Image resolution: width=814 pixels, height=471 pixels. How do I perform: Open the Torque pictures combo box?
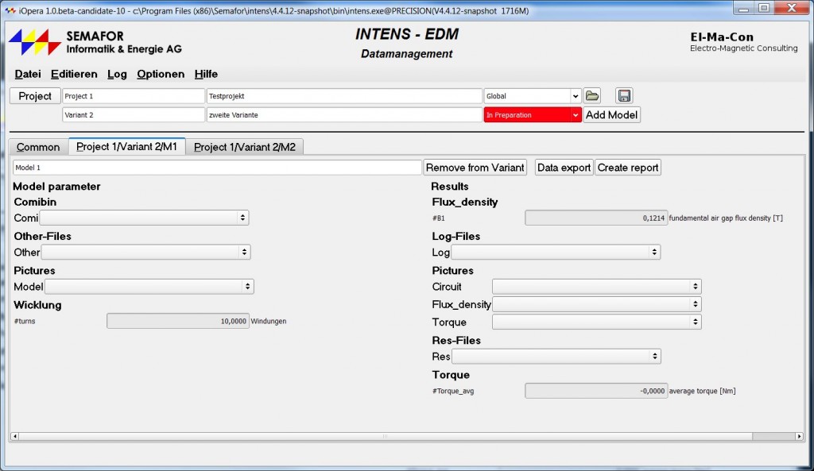597,322
